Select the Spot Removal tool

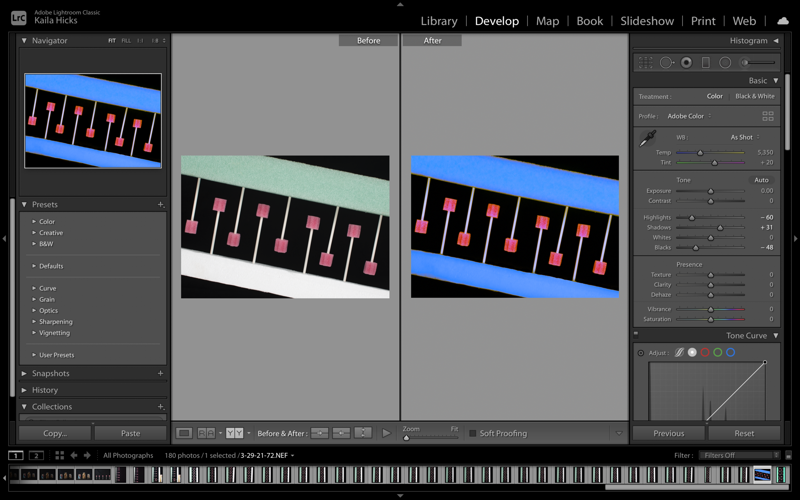(x=667, y=62)
